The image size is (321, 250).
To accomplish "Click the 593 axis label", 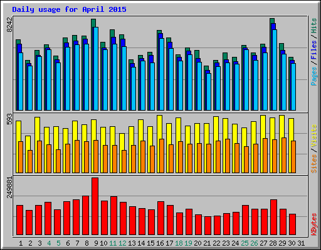I will [9, 119].
